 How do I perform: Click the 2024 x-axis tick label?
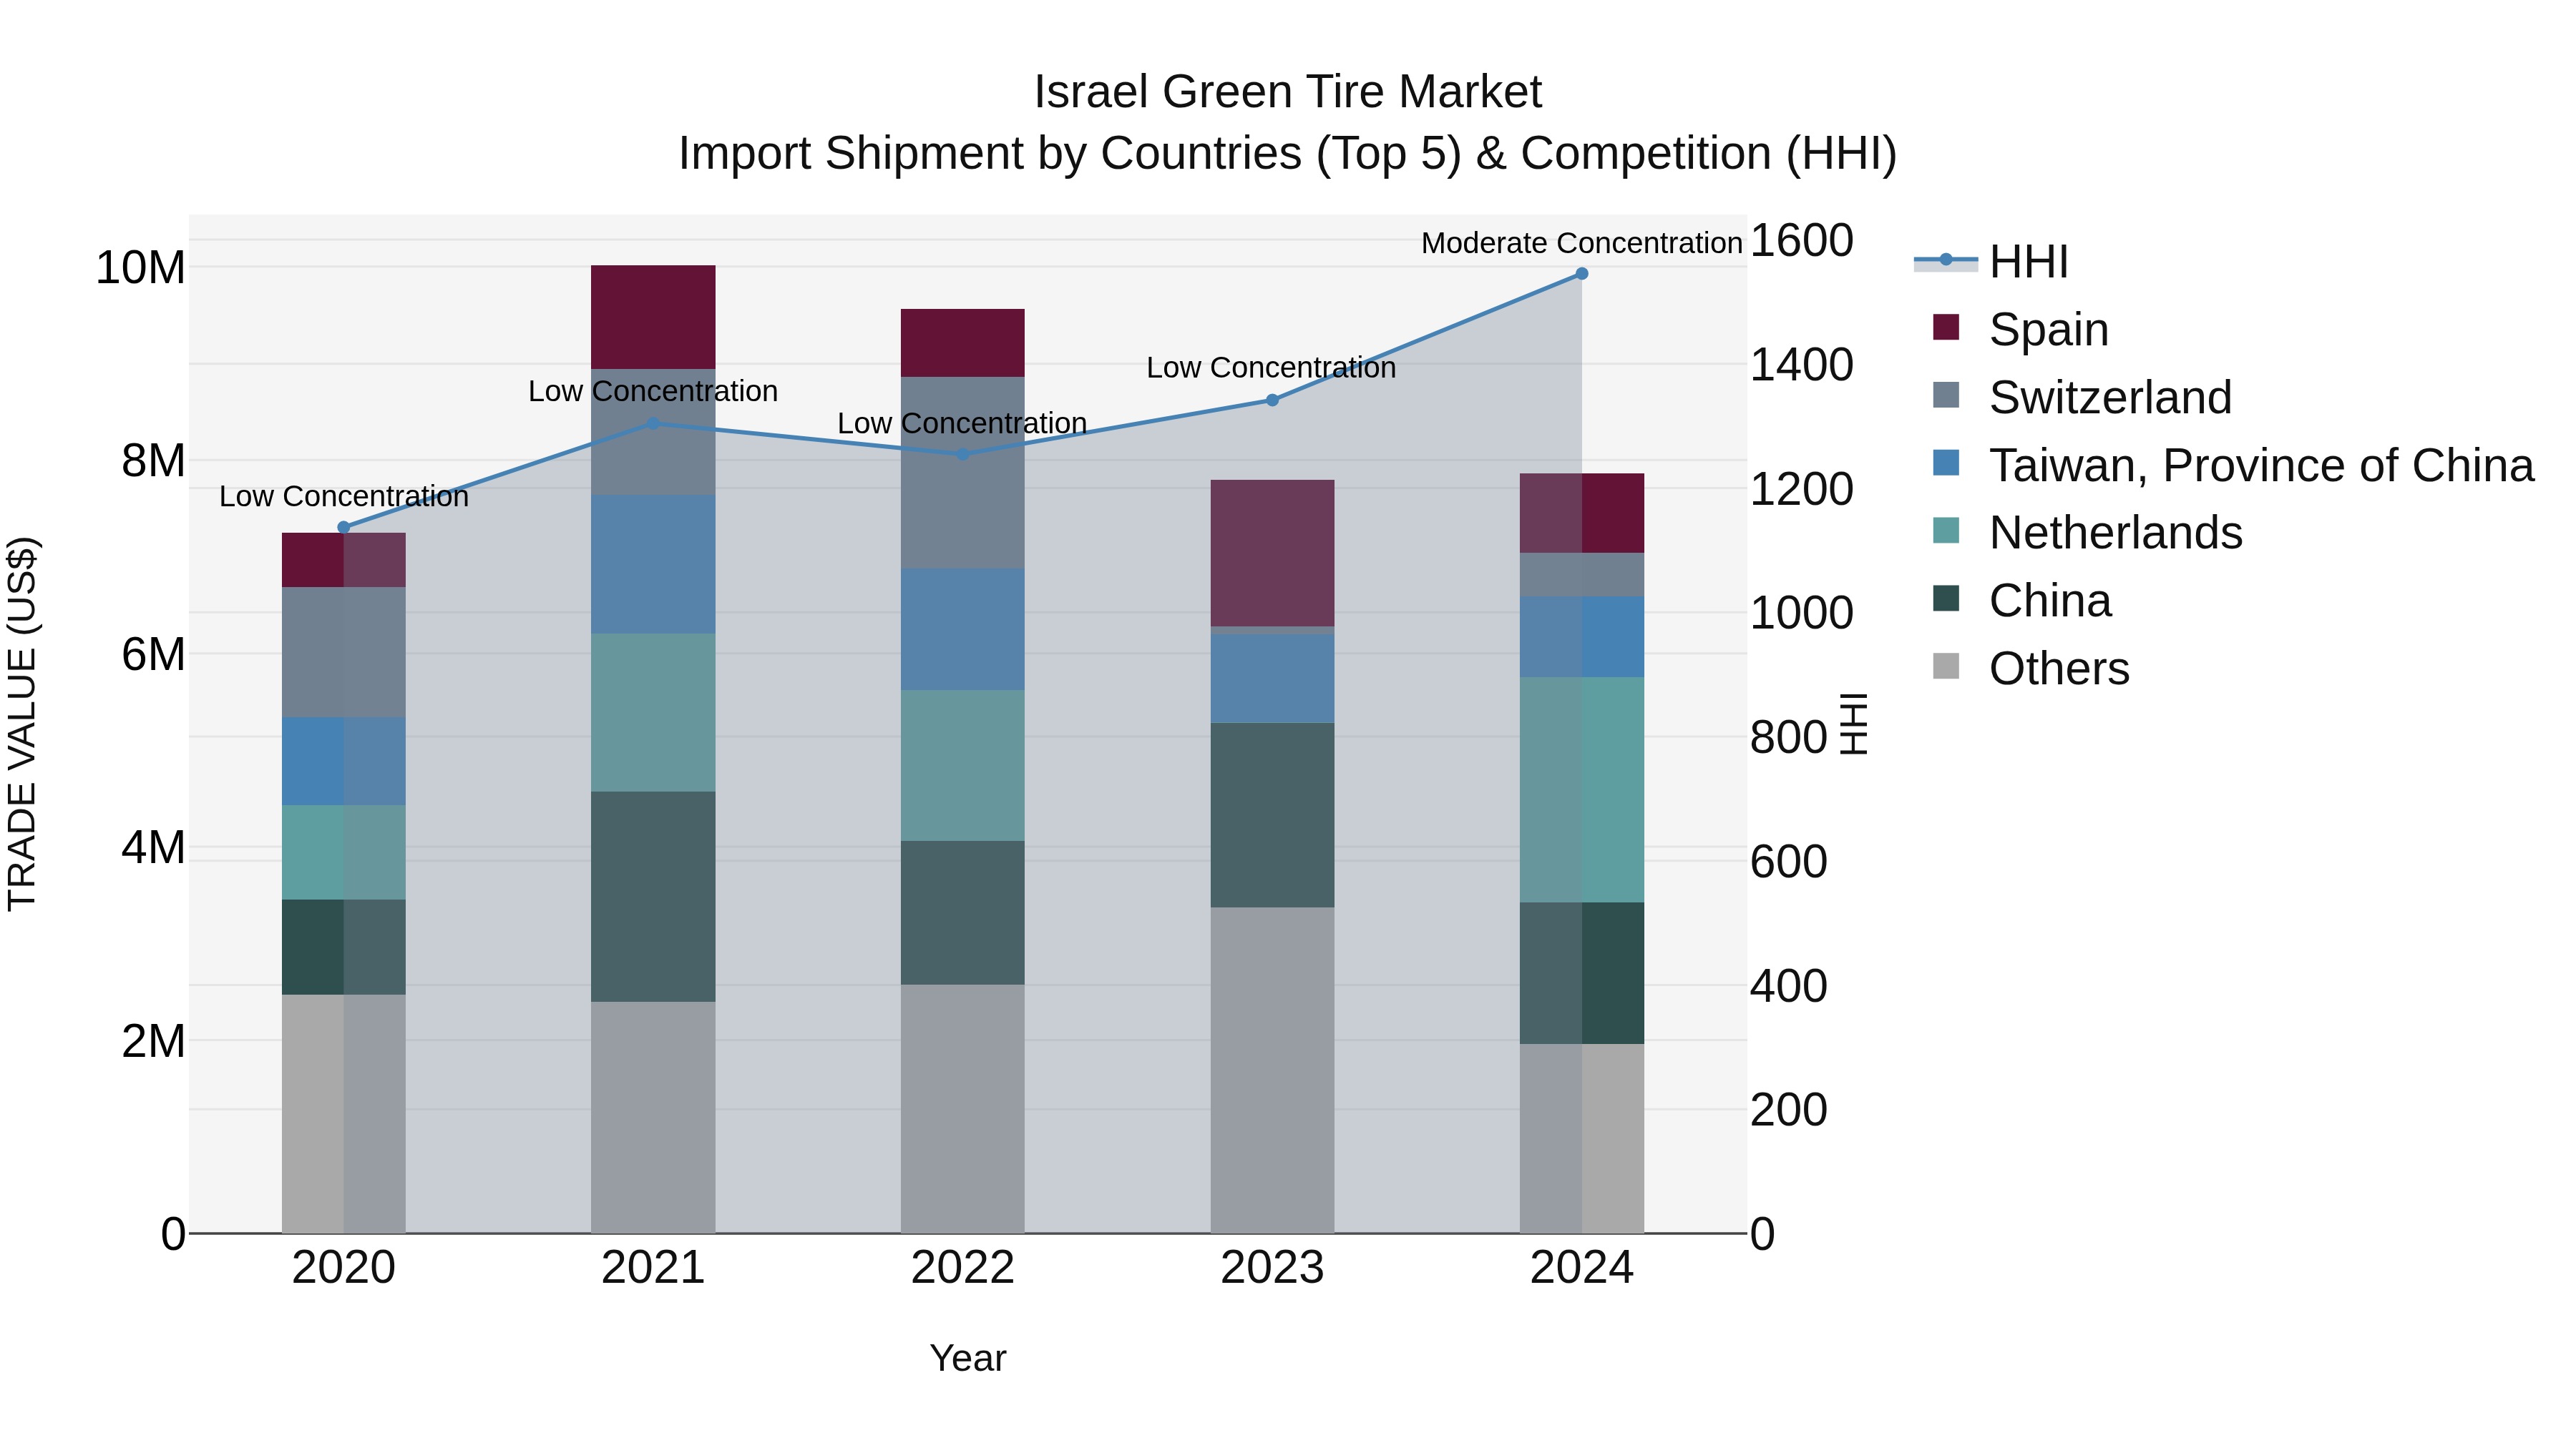coord(1582,1268)
